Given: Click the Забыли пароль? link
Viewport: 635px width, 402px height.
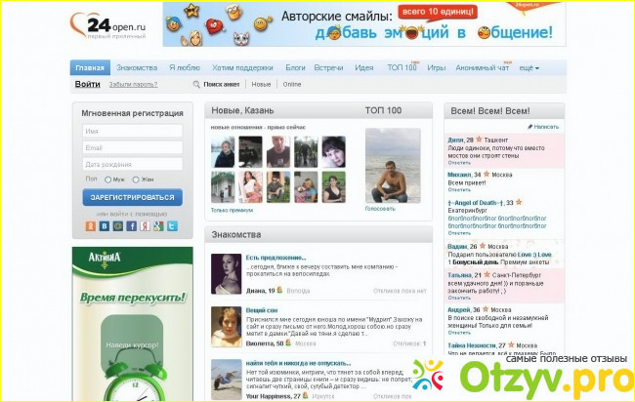Looking at the screenshot, I should tap(133, 85).
